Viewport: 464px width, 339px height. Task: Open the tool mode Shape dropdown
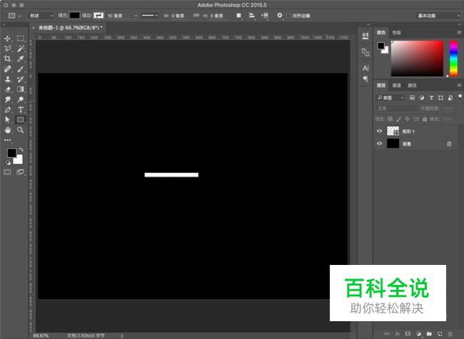(41, 16)
